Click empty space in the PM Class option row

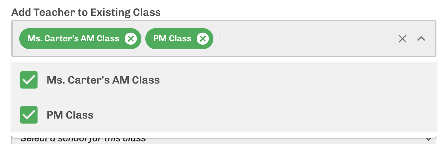click(x=265, y=115)
